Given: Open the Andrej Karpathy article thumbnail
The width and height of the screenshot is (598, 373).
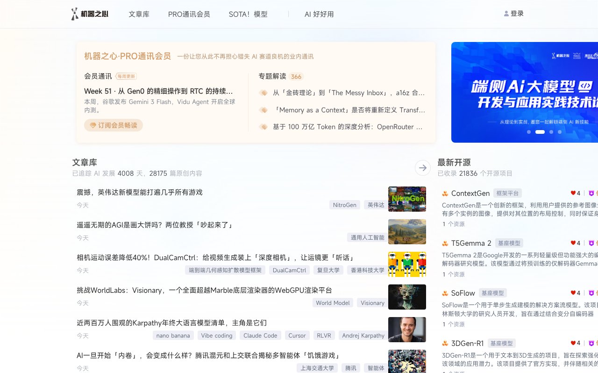Looking at the screenshot, I should click(x=407, y=330).
